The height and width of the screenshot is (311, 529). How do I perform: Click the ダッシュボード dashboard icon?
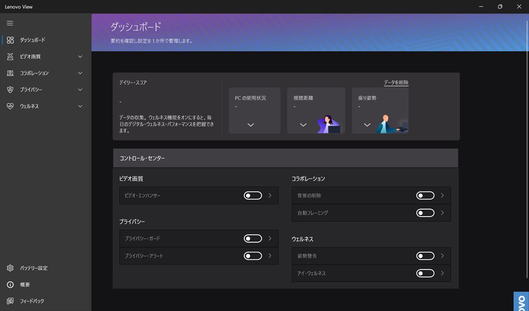pyautogui.click(x=10, y=40)
